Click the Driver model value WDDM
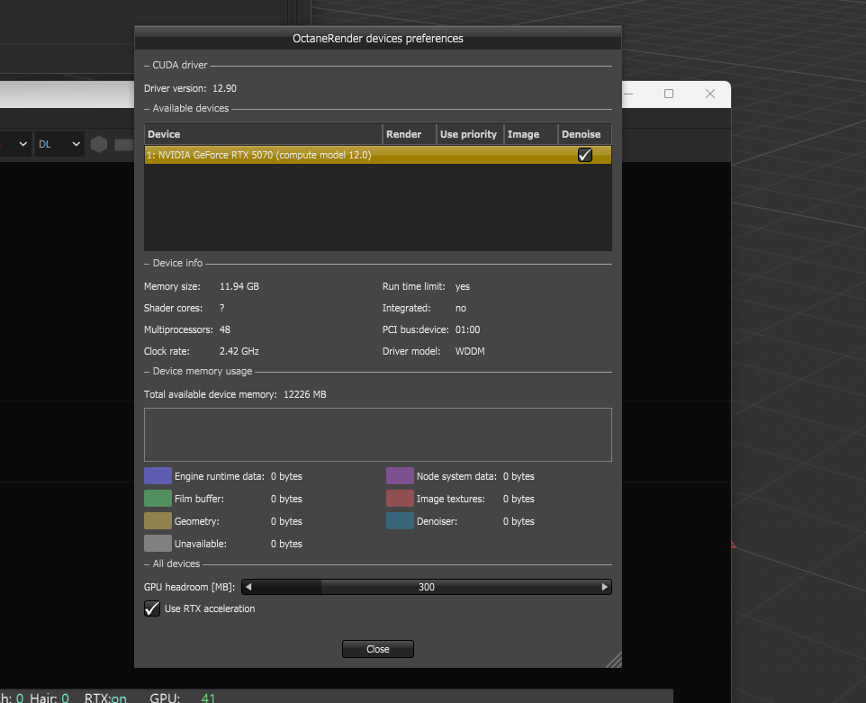 pos(470,351)
